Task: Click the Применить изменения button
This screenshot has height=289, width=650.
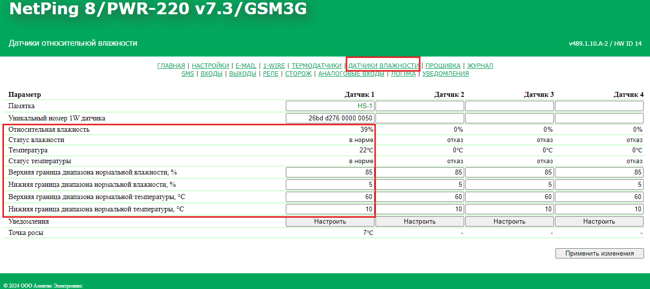Action: (x=599, y=254)
